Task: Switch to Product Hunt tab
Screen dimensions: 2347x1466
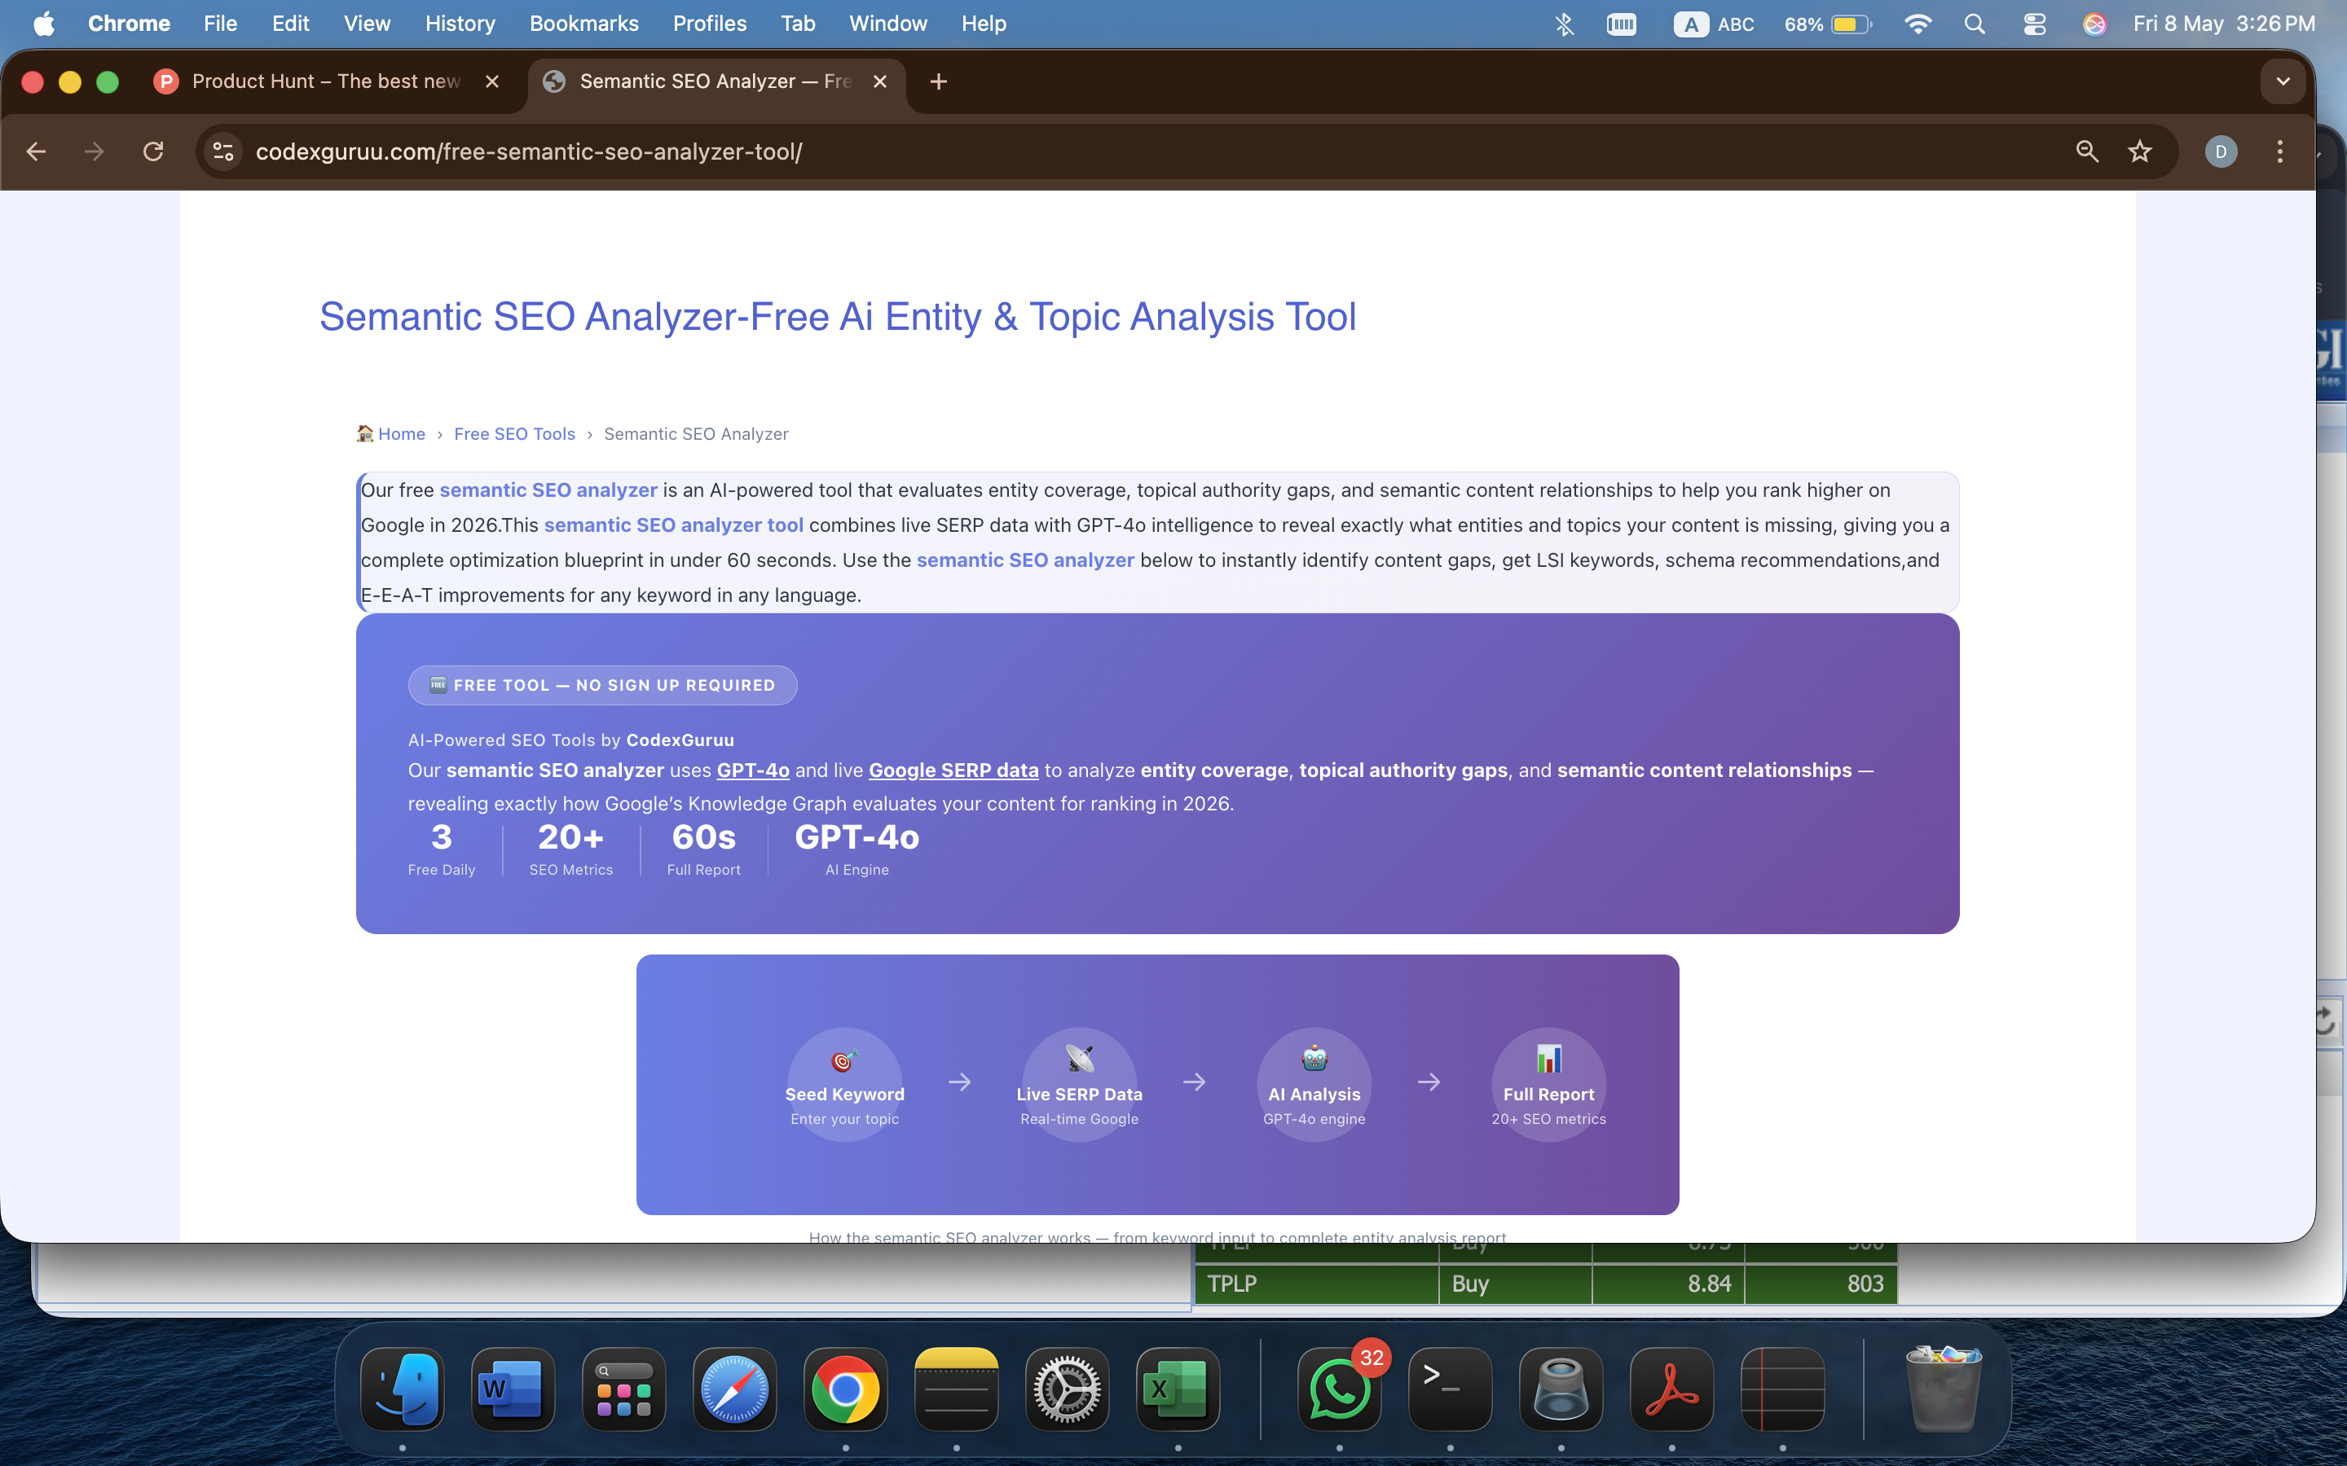Action: pos(325,81)
